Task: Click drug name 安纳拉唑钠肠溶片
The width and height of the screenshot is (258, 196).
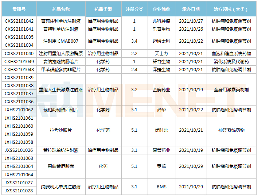Action: [61, 62]
